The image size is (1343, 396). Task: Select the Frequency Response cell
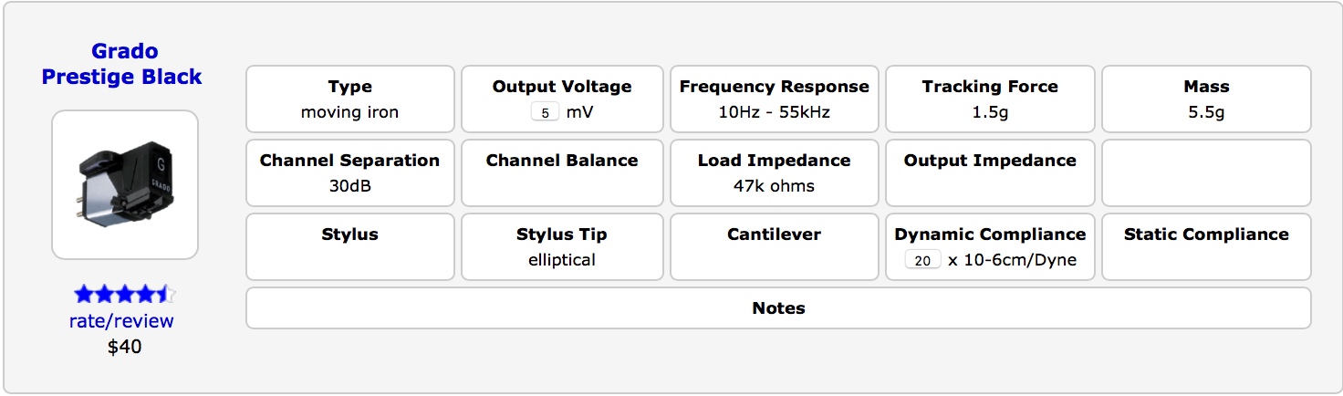pos(774,99)
